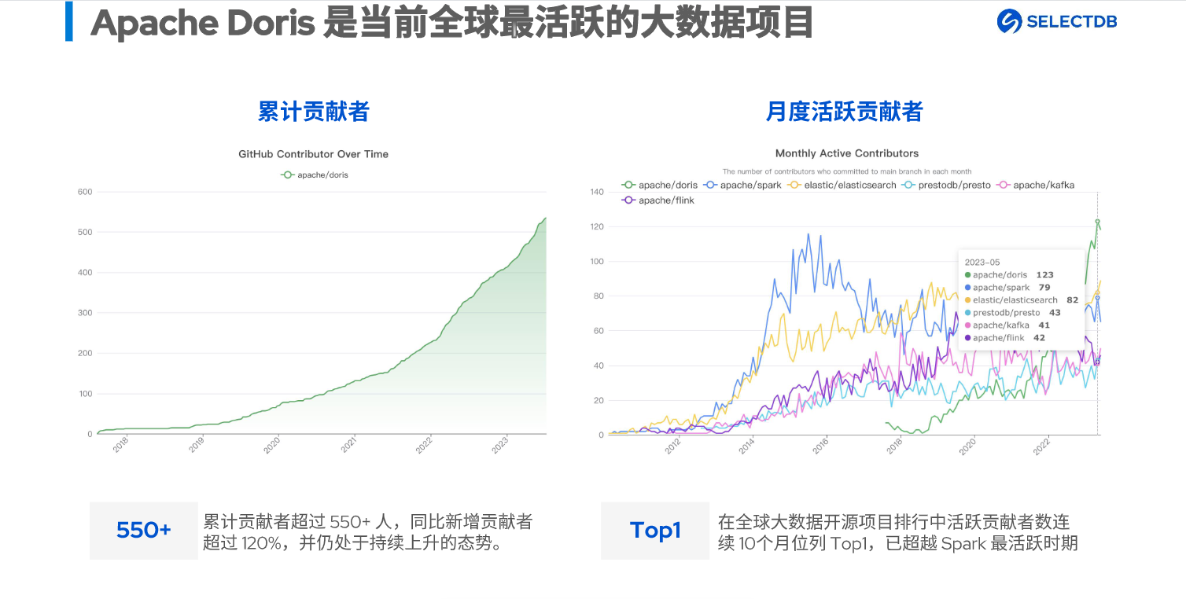Click the Top1 stat box
1186x599 pixels.
click(655, 531)
